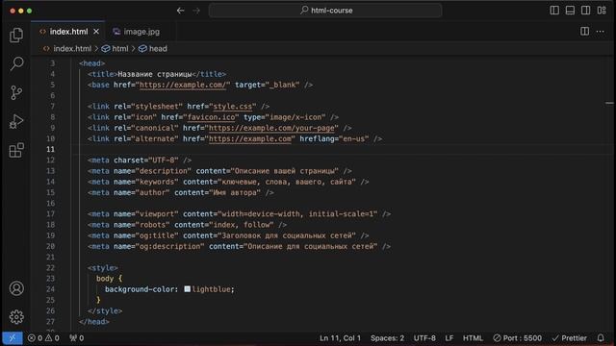Open the Run and Debug view

pyautogui.click(x=16, y=121)
